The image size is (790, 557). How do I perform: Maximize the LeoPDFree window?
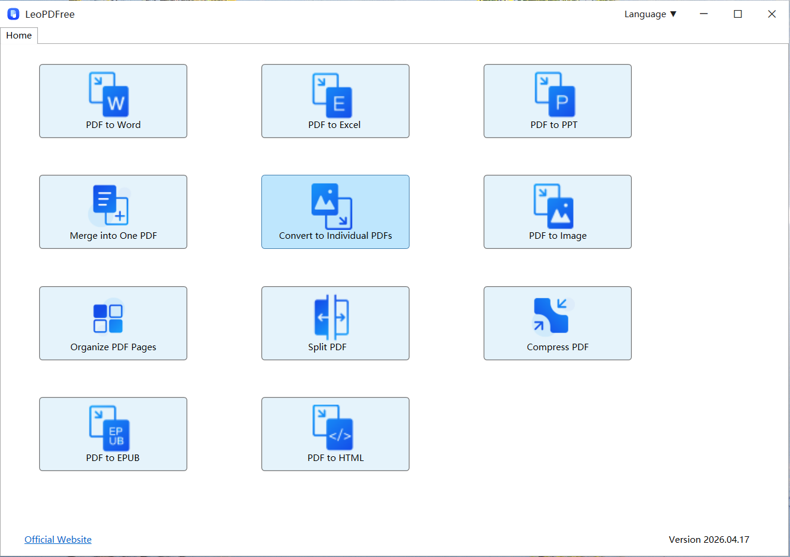tap(738, 14)
